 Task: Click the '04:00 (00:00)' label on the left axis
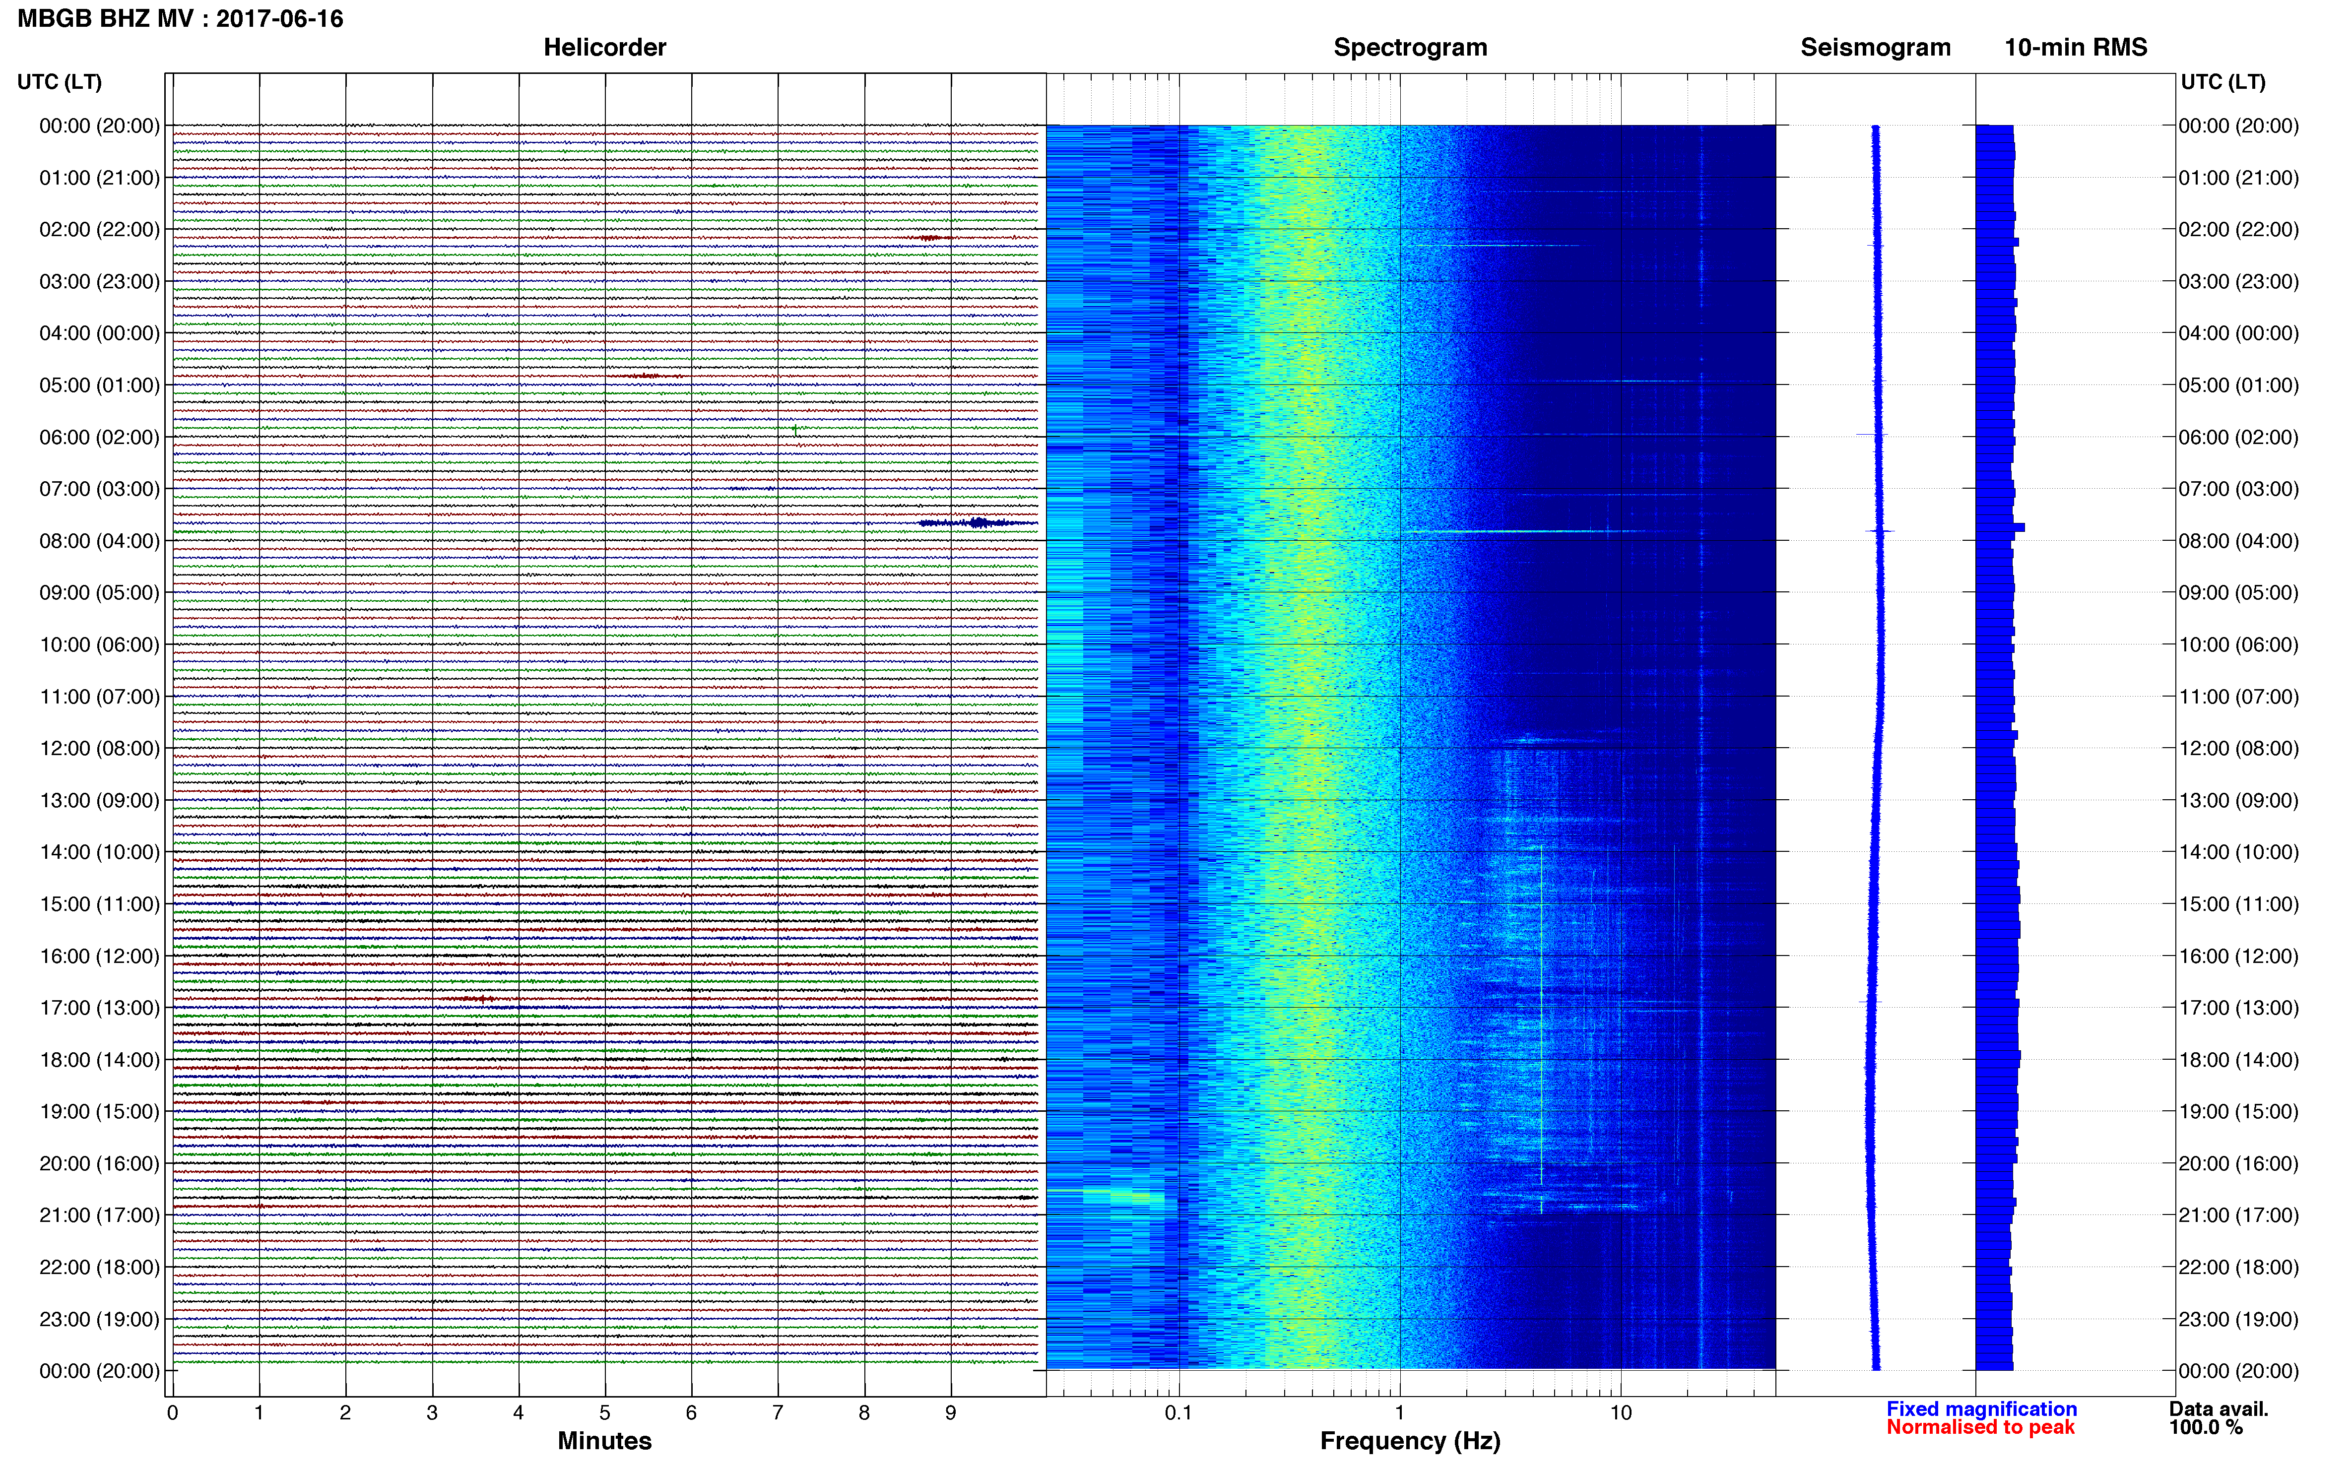point(99,333)
